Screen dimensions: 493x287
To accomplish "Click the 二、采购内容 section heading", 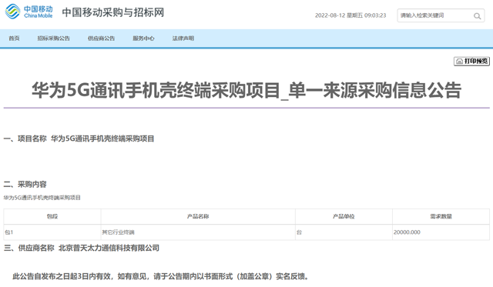I will point(25,184).
